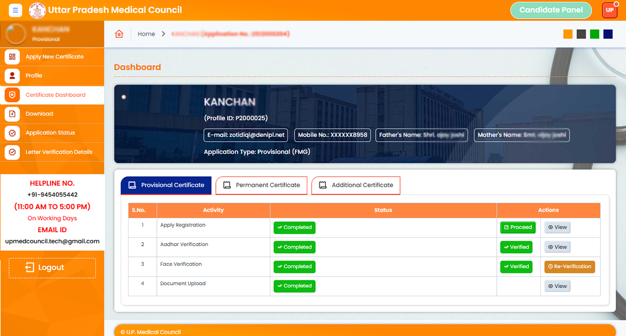Screen dimensions: 626x336
Task: Choose the green theme color swatch
Action: pyautogui.click(x=594, y=34)
